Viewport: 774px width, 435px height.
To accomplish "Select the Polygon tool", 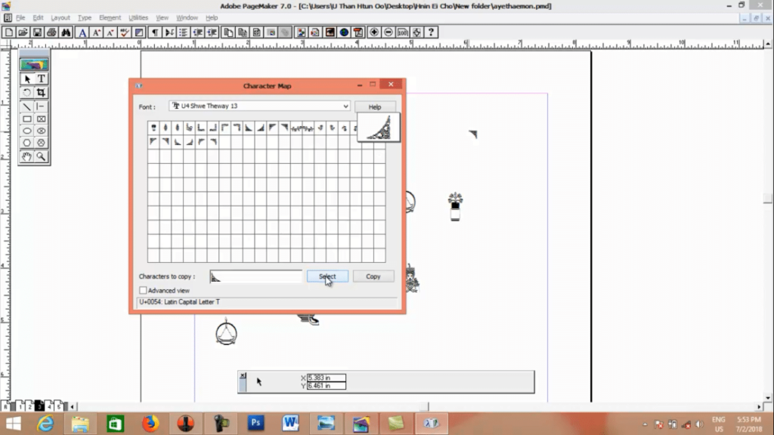I will pos(26,143).
